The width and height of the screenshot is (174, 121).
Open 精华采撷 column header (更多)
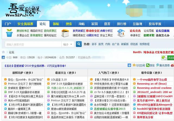152,73
